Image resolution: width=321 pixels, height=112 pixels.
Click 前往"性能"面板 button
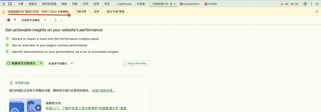coord(116,12)
